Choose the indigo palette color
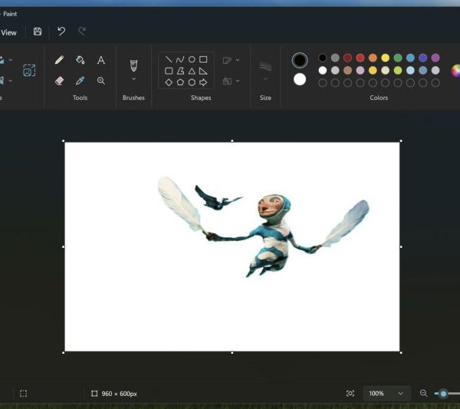This screenshot has height=409, width=460. coord(422,58)
